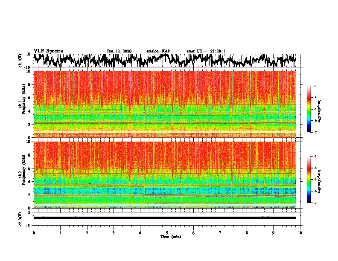
Task: Click the ch.2 spectrogram color bar
Action: 309,180
